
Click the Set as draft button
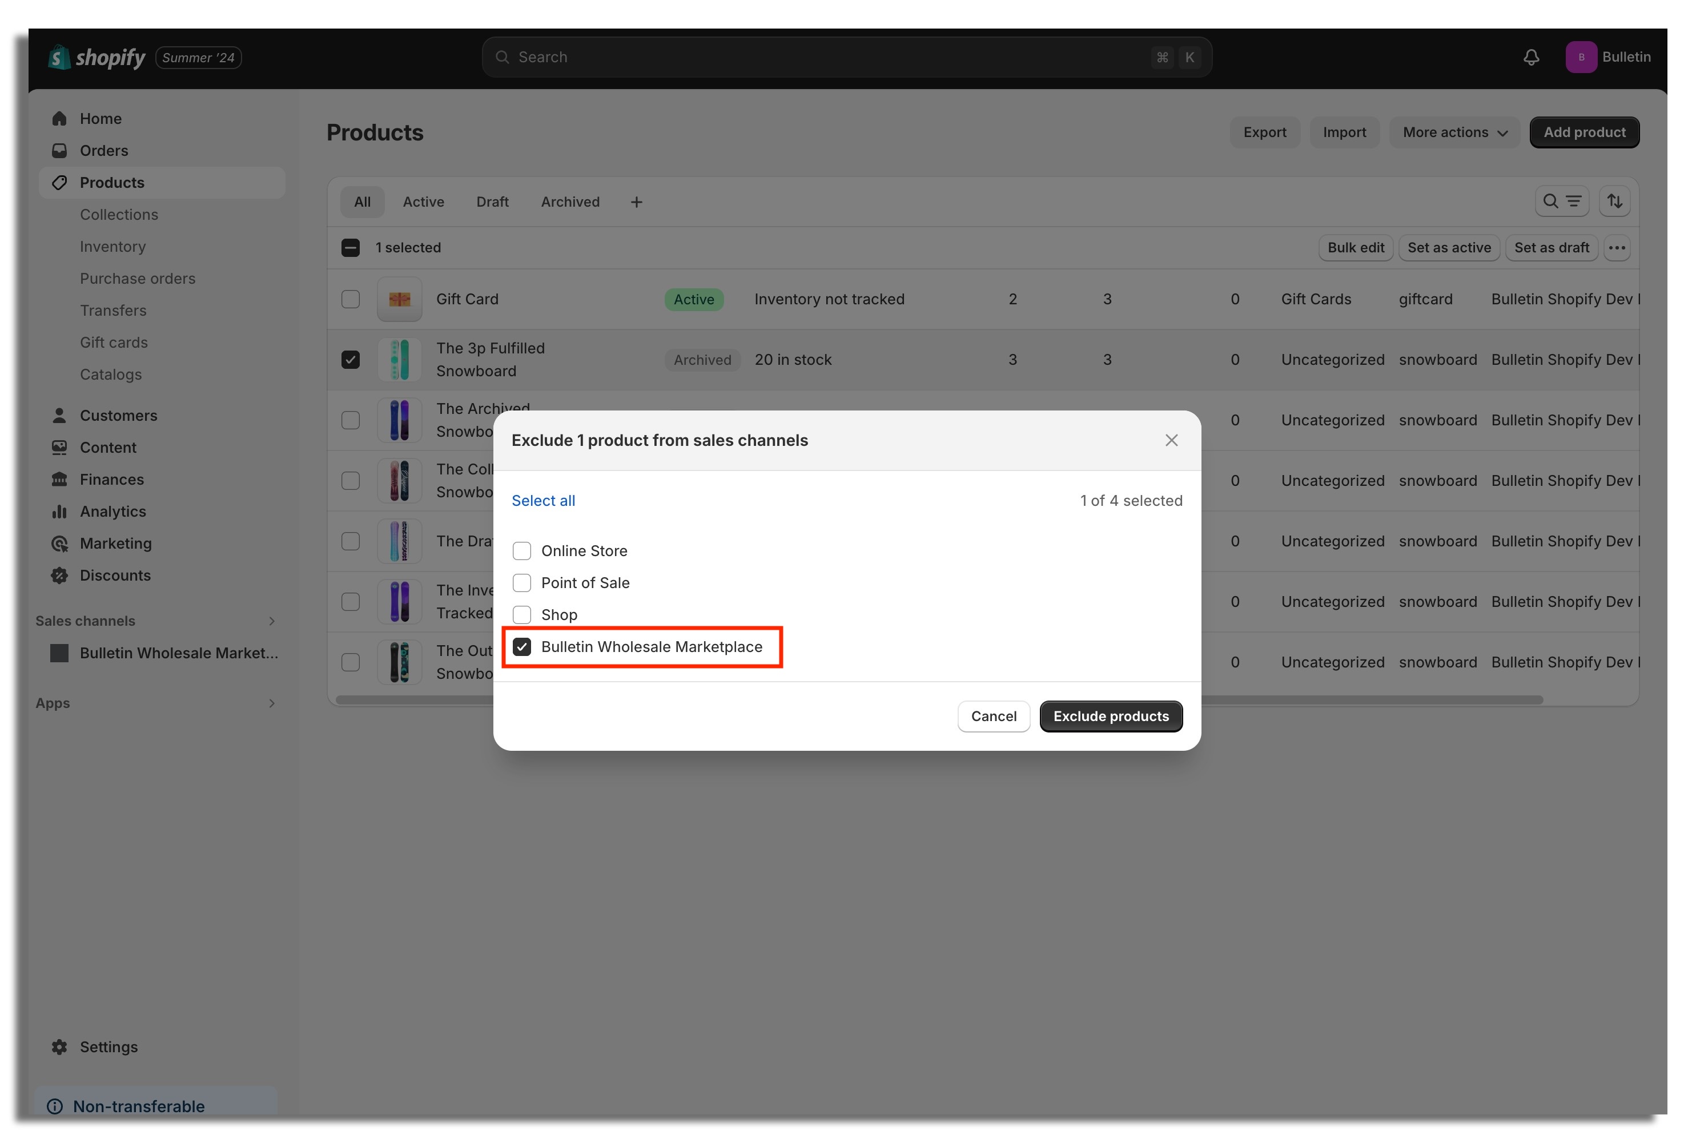click(1552, 248)
